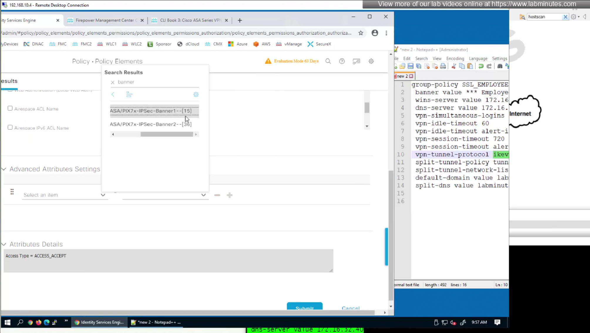Open the ISE settings gear icon
The height and width of the screenshot is (333, 590).
[x=371, y=61]
